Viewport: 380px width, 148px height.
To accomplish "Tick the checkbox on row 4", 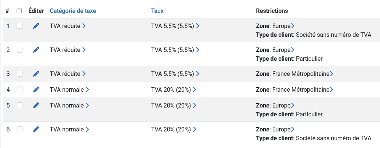I will click(20, 89).
